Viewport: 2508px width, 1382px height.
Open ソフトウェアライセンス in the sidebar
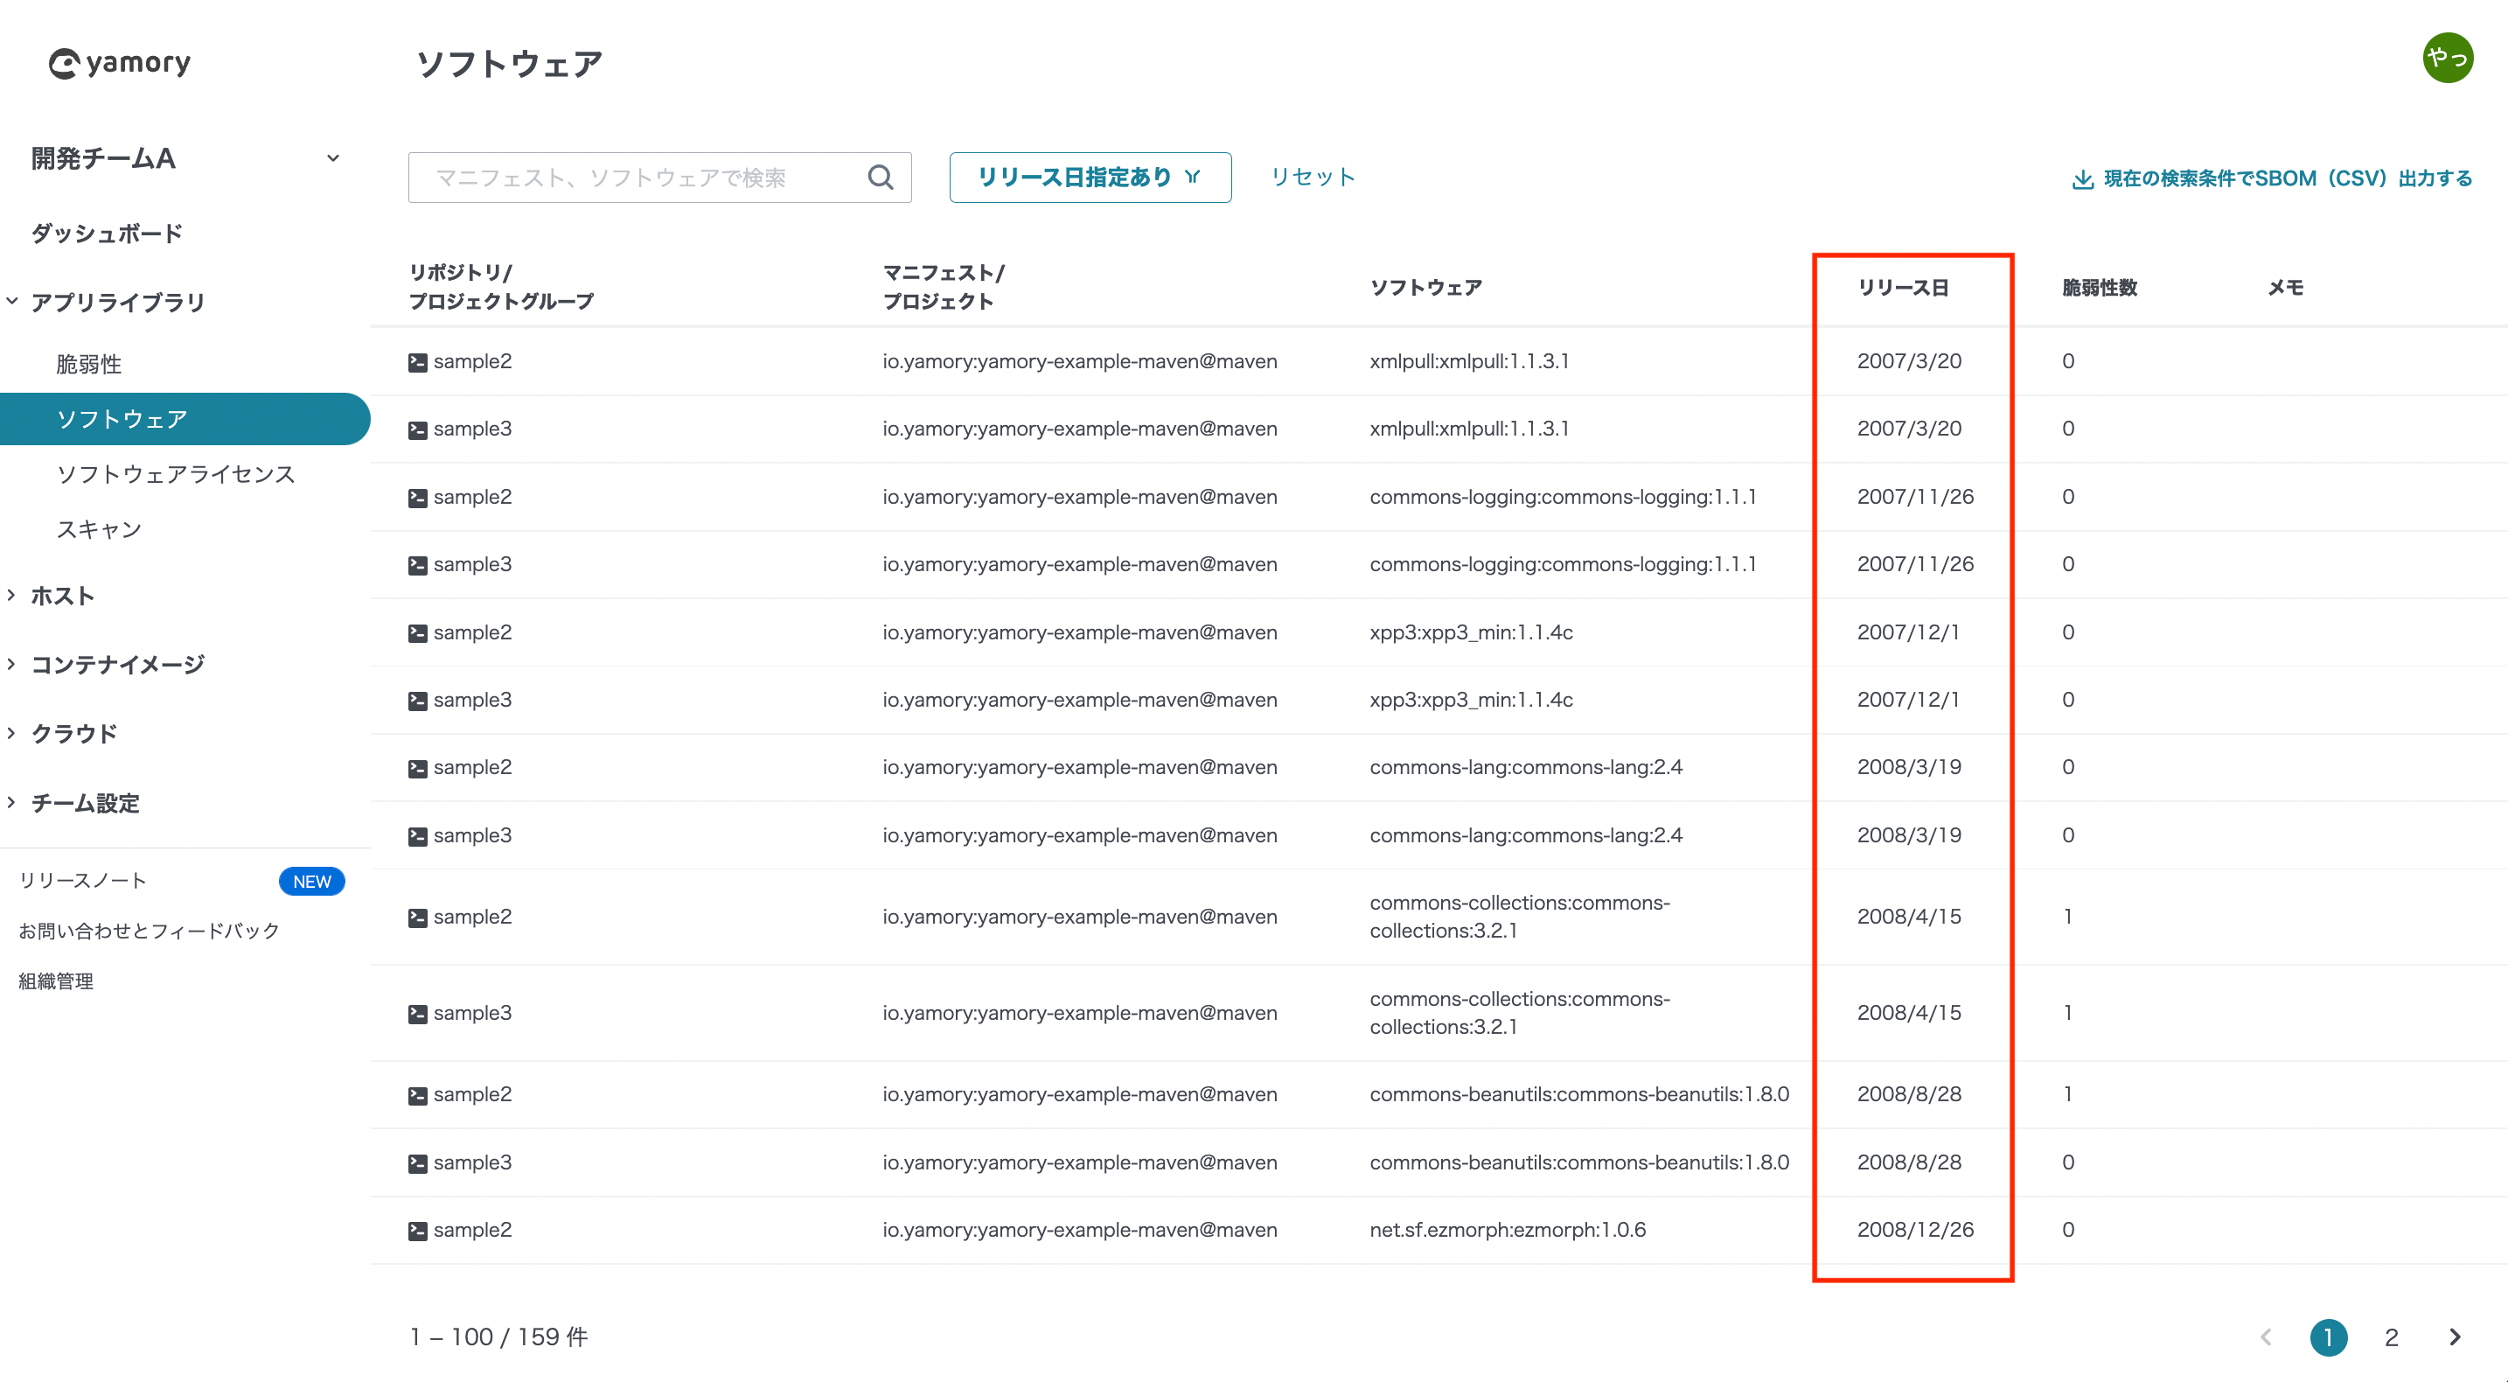[175, 474]
